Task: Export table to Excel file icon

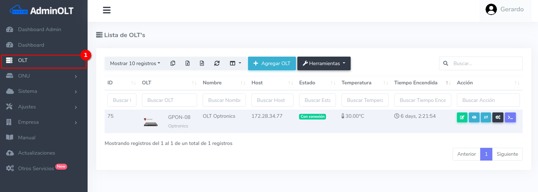Action: [187, 63]
